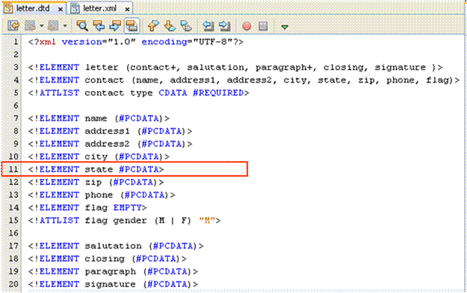
Task: Toggle Highlight Search button
Action: (132, 26)
